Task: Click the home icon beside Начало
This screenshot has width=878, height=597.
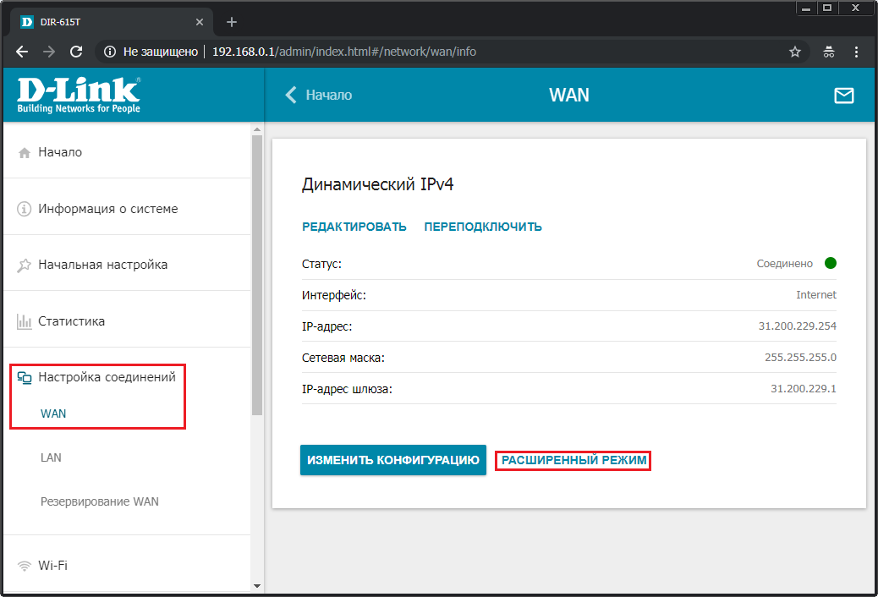Action: point(24,153)
